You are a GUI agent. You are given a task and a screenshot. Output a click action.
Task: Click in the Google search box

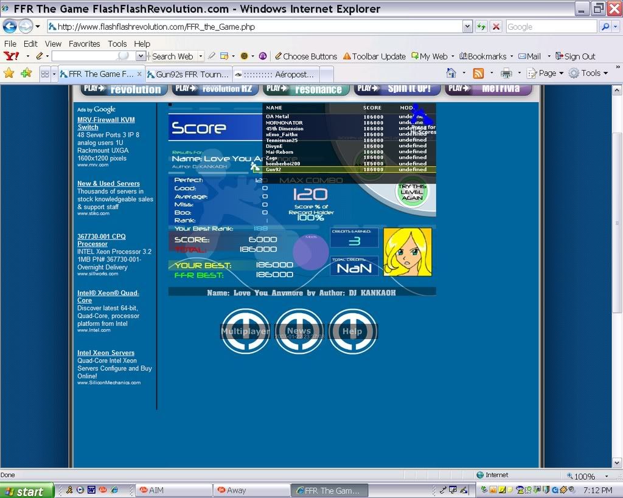pos(550,27)
